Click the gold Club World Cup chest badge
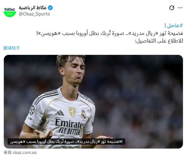The image size is (188, 159). pyautogui.click(x=72, y=112)
